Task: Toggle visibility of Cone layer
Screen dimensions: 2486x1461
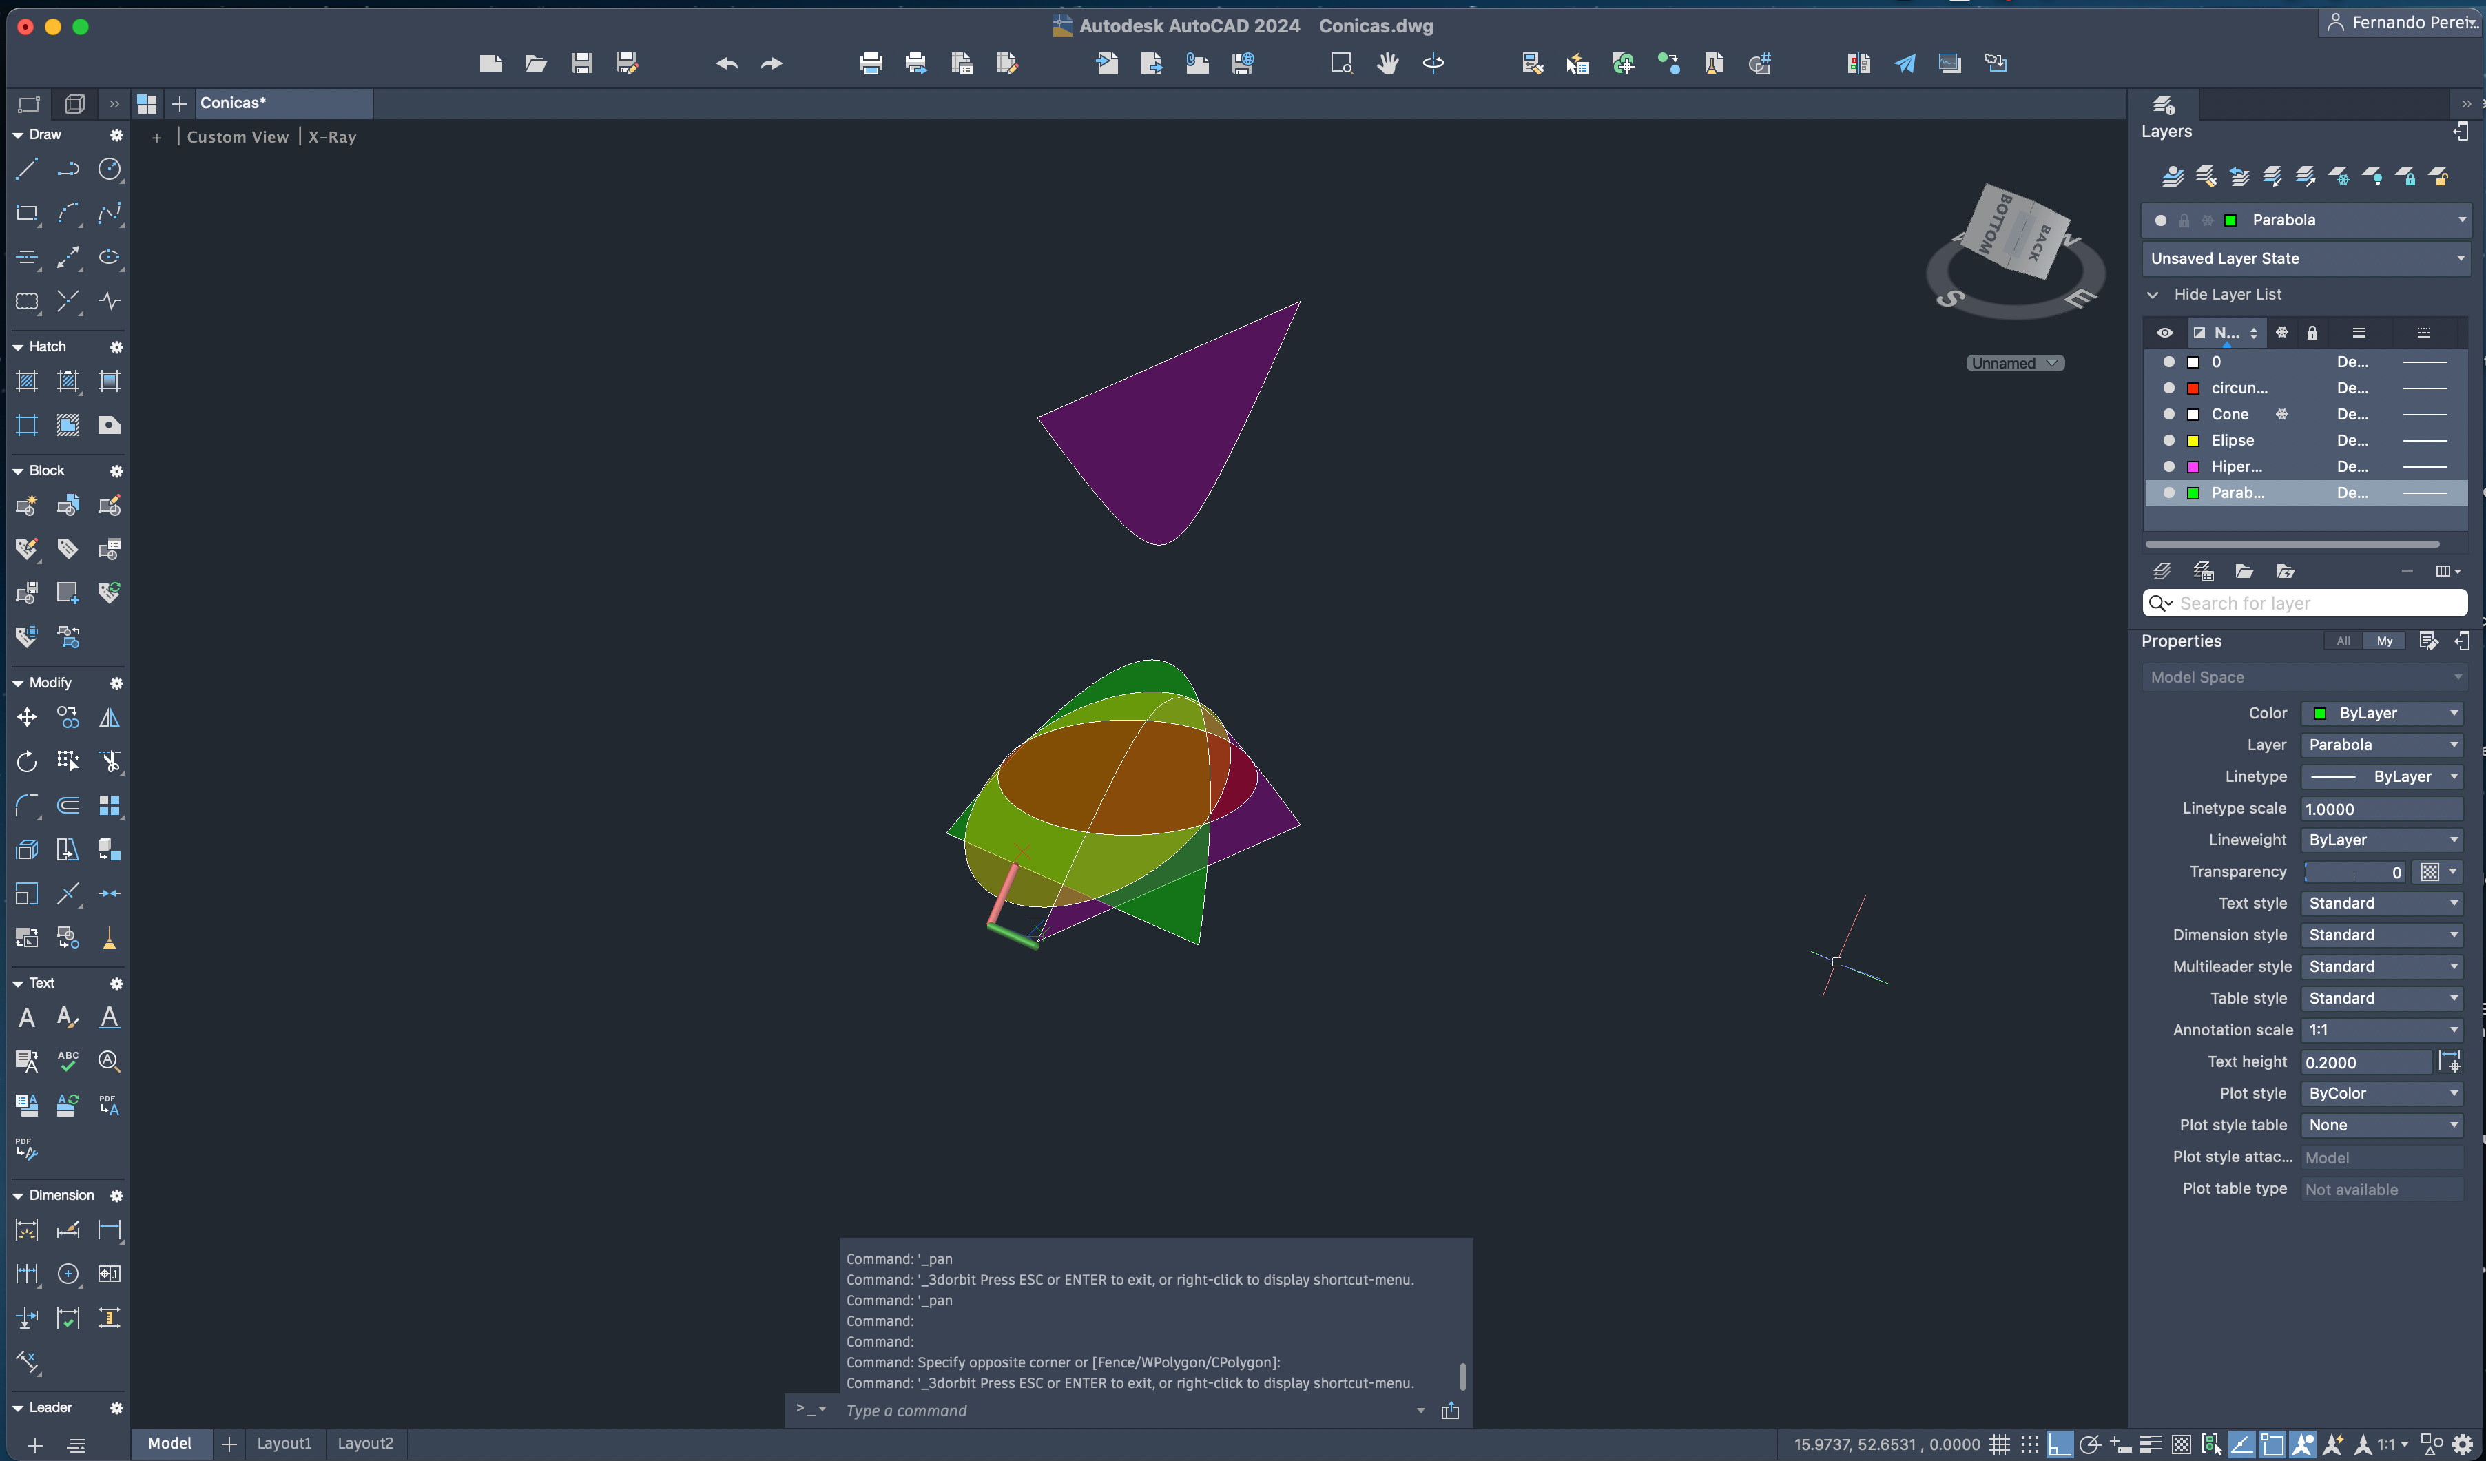Action: coord(2168,414)
